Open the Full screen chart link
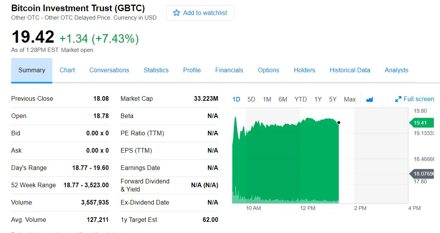 click(x=415, y=99)
